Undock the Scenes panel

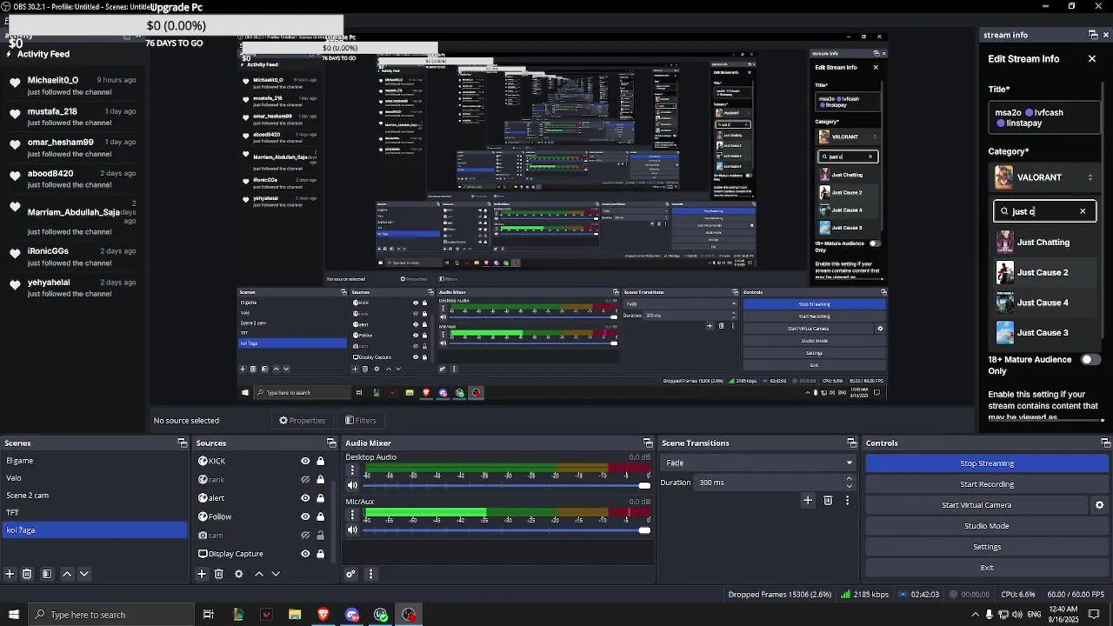click(182, 443)
